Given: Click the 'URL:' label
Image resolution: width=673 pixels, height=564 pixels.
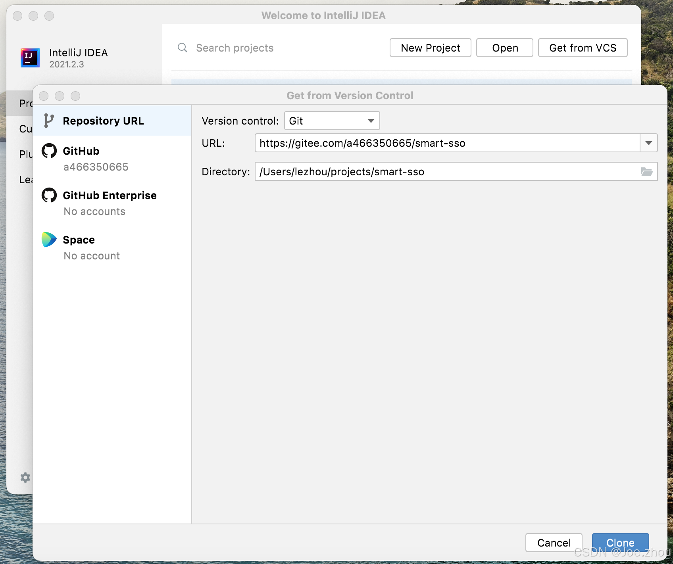Looking at the screenshot, I should point(213,143).
